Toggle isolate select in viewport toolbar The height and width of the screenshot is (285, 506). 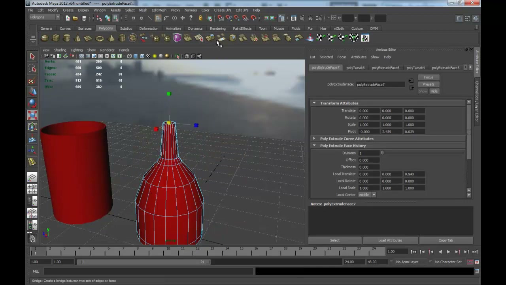177,56
